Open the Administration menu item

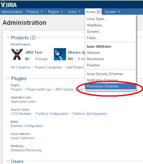pos(12,12)
